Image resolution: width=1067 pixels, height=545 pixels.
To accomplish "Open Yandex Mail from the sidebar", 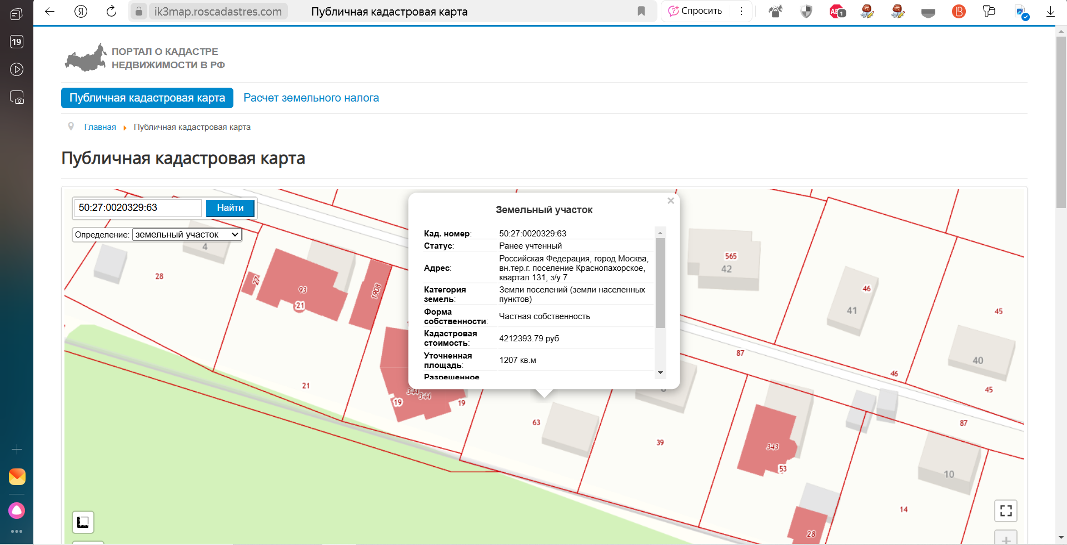I will click(17, 477).
